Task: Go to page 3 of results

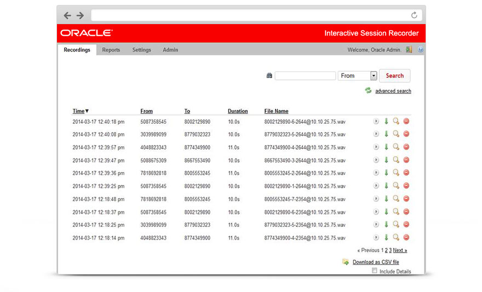Action: pyautogui.click(x=390, y=250)
